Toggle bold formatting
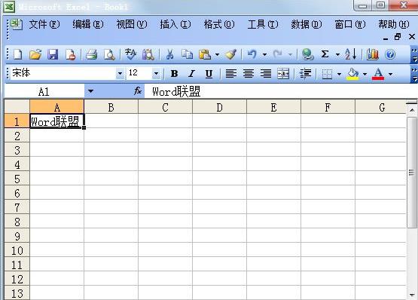This screenshot has height=300, width=418. (174, 73)
